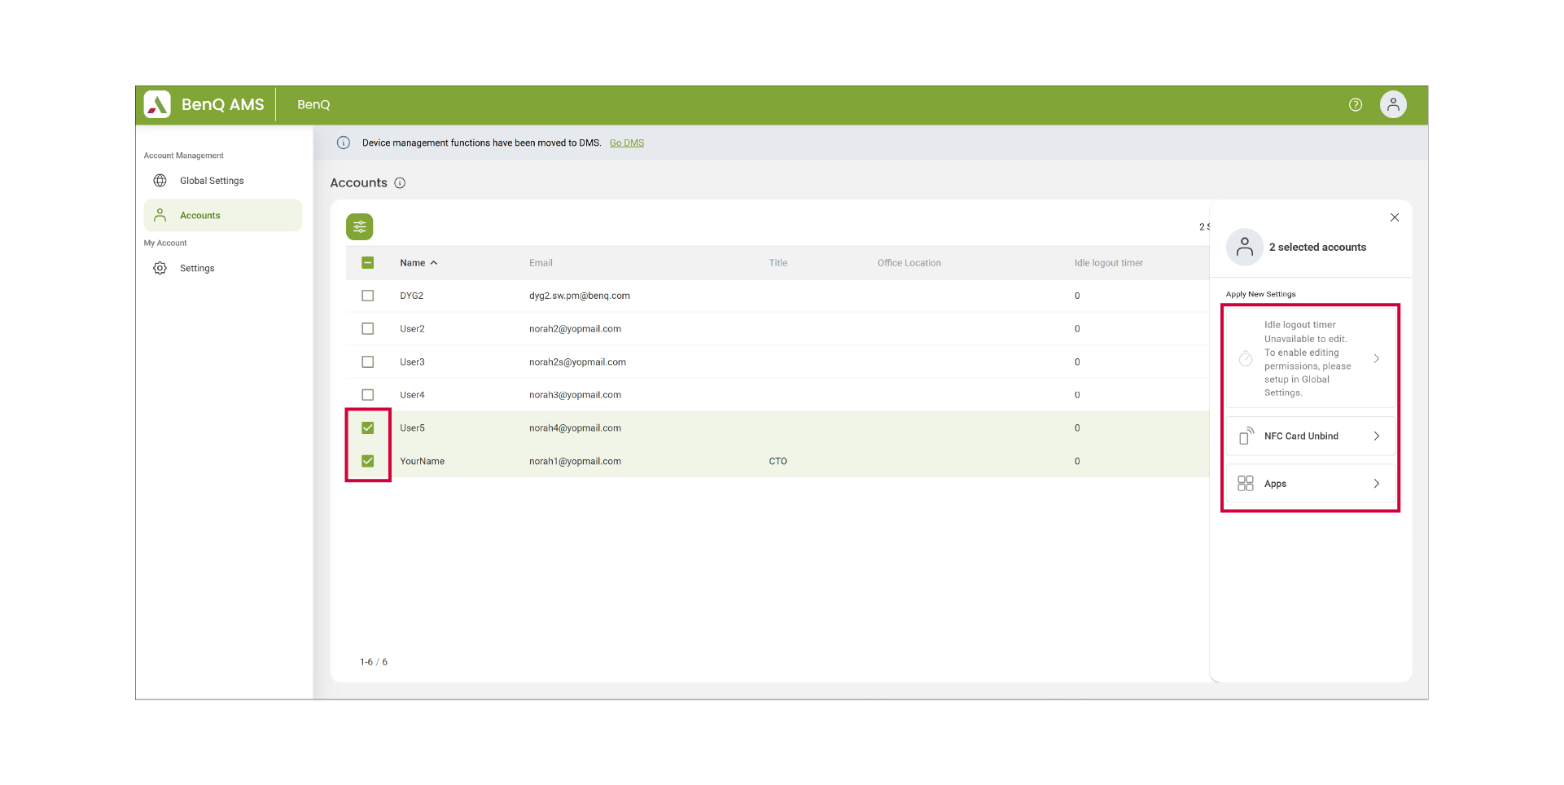Open the NFC Card Unbind option
Screen dimensions: 1564x785
[x=1311, y=436]
